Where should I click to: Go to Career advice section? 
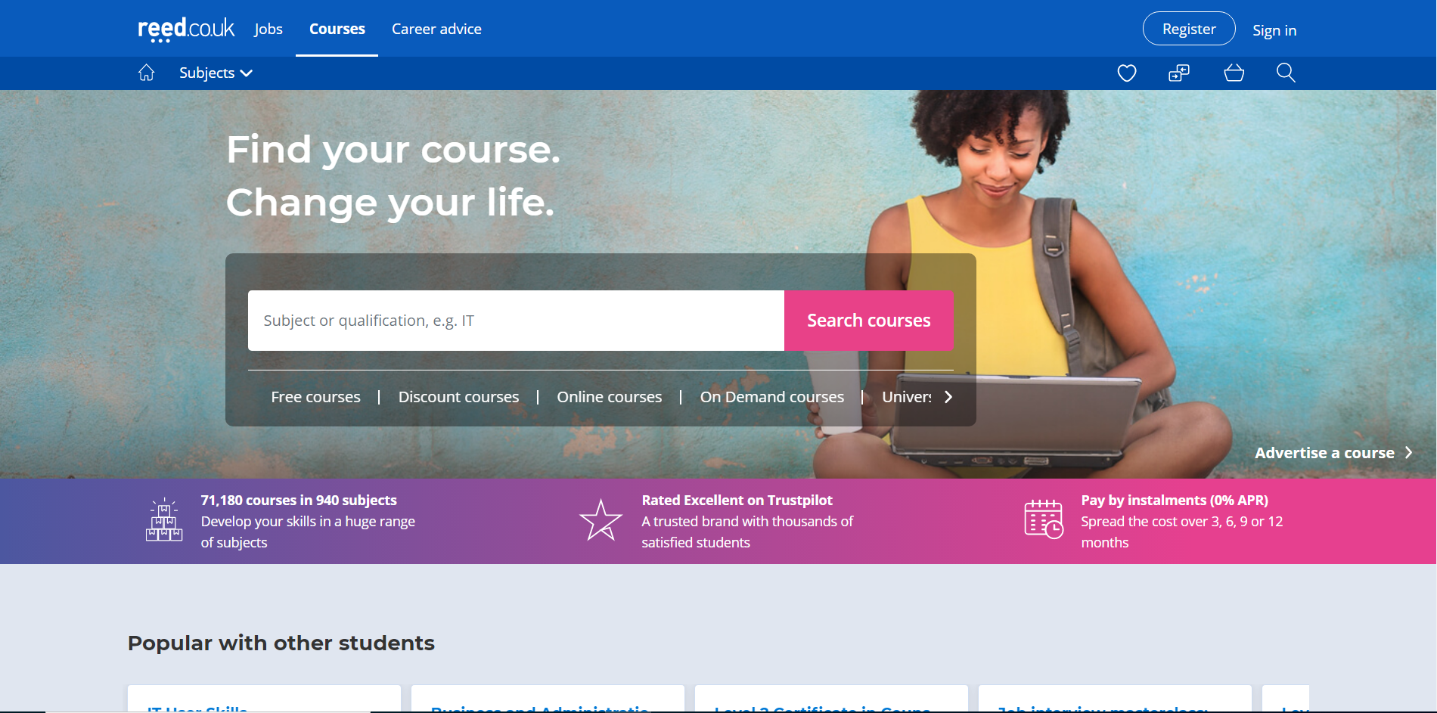436,29
